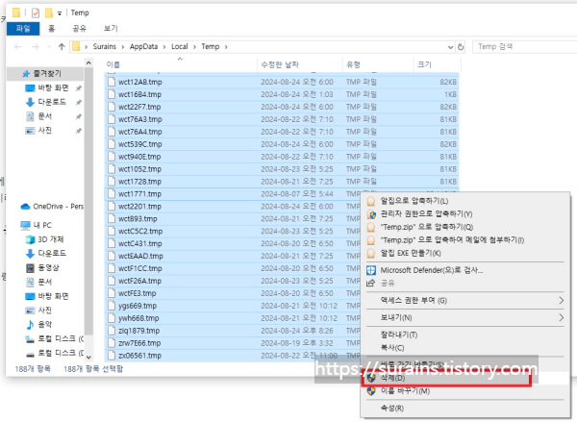Open 바탕 화면 under 즐겨찾기
The height and width of the screenshot is (422, 577).
pyautogui.click(x=53, y=87)
